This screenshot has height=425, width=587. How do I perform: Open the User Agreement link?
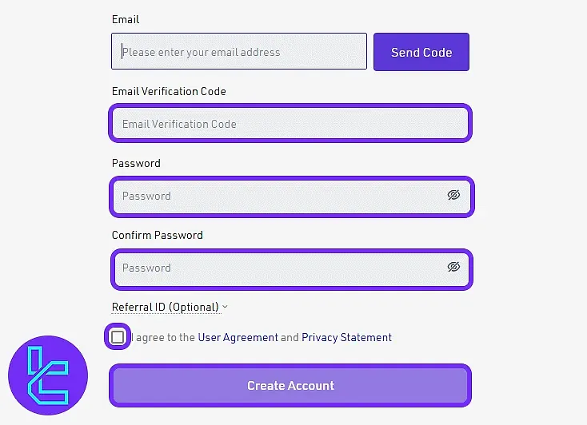pos(238,337)
